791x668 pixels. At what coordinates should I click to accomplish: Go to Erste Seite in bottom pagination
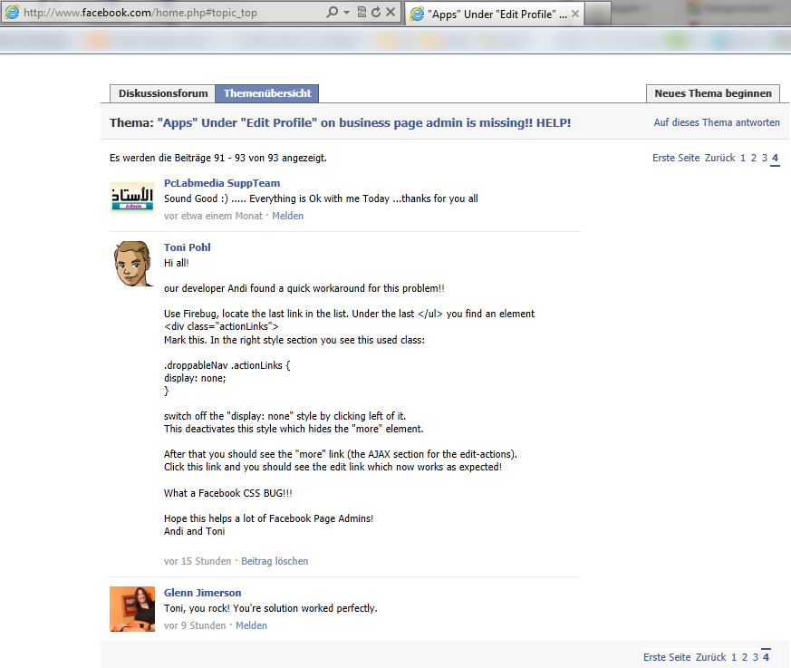[x=667, y=657]
